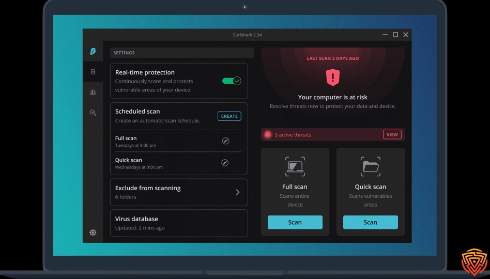Open the Antivirus bug icon in sidebar
This screenshot has height=279, width=490.
click(93, 72)
